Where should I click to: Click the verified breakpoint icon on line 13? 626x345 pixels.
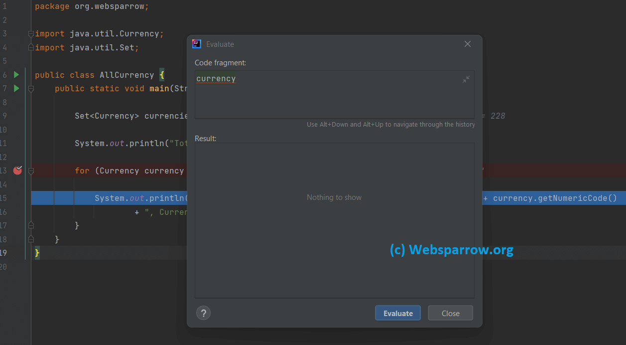pyautogui.click(x=17, y=170)
